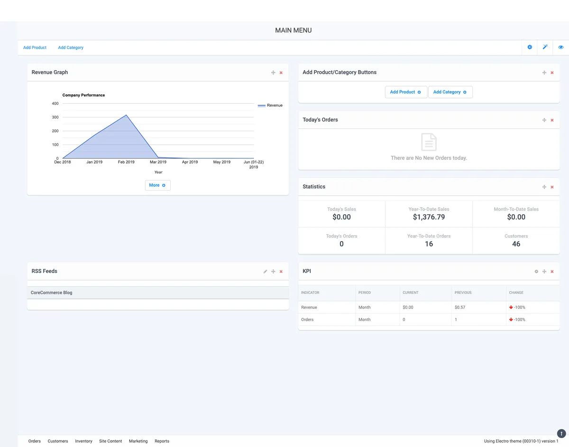Click move handle on Revenue Graph widget

click(273, 73)
